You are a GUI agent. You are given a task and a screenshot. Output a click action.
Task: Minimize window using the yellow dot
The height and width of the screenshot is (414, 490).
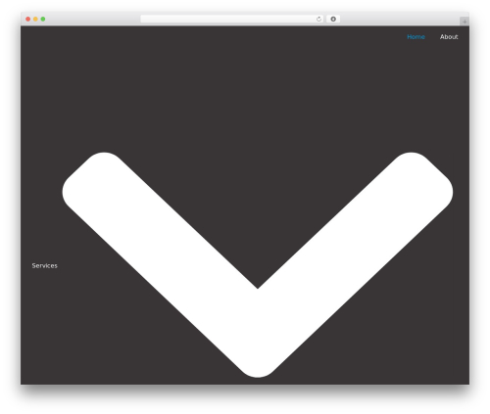(x=35, y=19)
